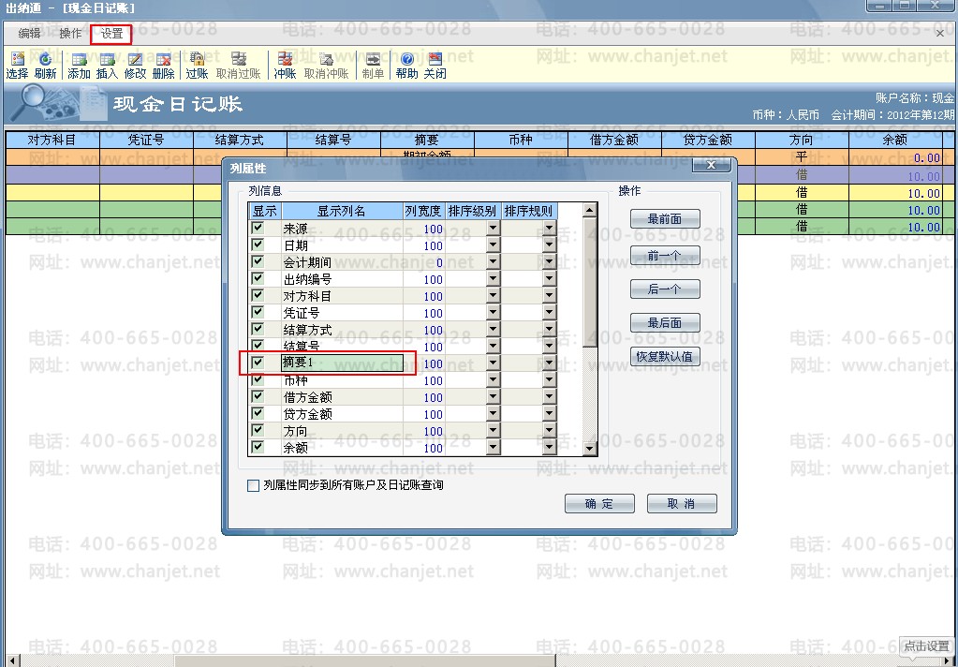Open 排序级别 dropdown for 摘要1 row
Image resolution: width=958 pixels, height=667 pixels.
click(494, 363)
